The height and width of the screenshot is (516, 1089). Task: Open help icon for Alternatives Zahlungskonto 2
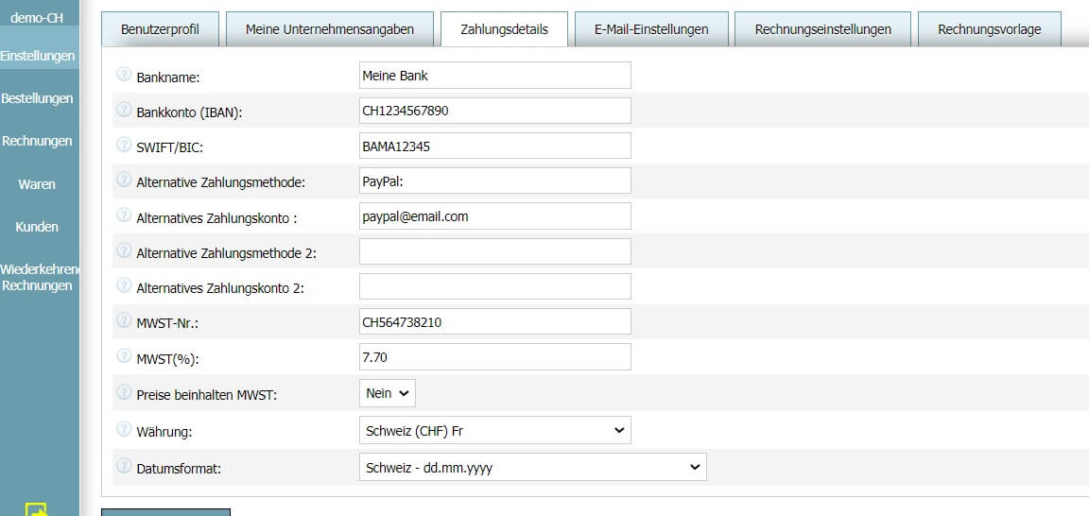point(124,285)
